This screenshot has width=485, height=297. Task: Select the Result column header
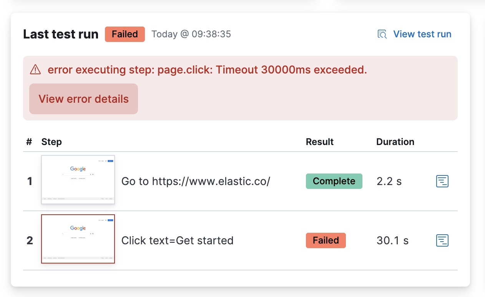coord(319,142)
